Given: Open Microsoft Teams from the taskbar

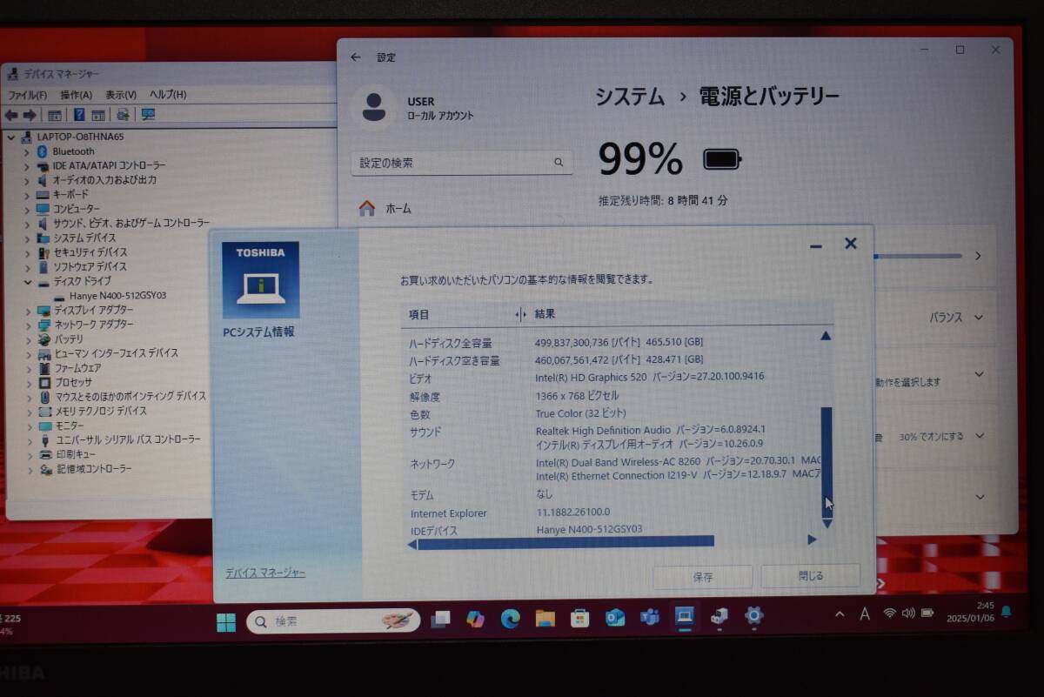Looking at the screenshot, I should click(x=650, y=618).
